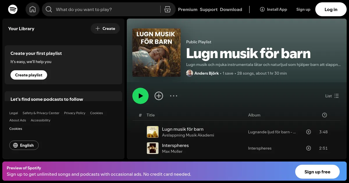Image resolution: width=349 pixels, height=183 pixels.
Task: Open the Interspheres track title
Action: tap(175, 146)
